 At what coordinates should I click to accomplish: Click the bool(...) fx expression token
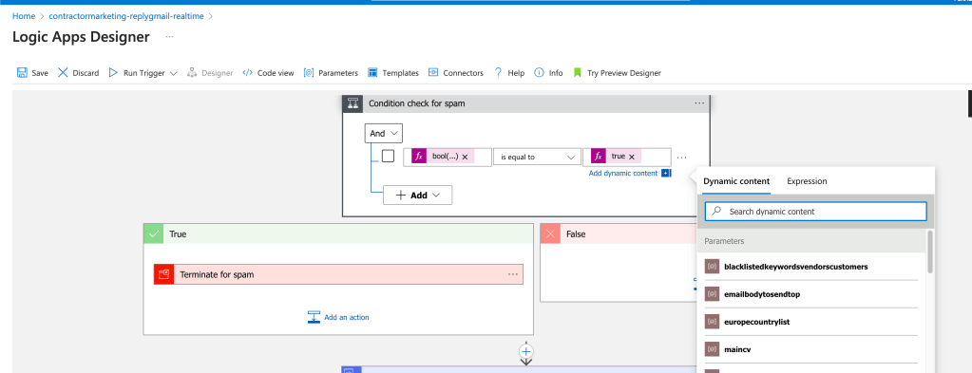coord(443,157)
